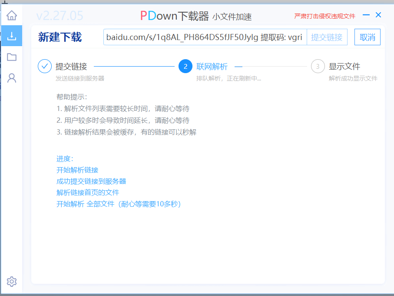Click the share link input field
394x296 pixels.
[x=205, y=37]
